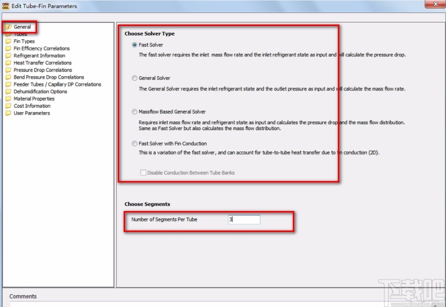Select the Fast Solver radio button
Image resolution: width=446 pixels, height=307 pixels.
[x=135, y=45]
